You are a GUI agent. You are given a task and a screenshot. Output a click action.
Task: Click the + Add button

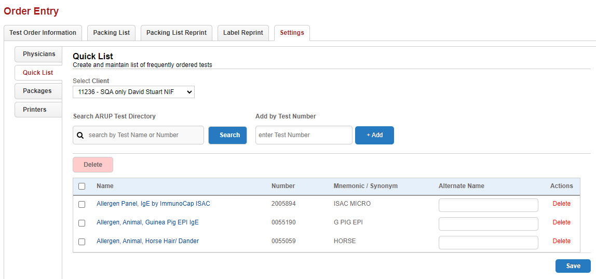(374, 135)
